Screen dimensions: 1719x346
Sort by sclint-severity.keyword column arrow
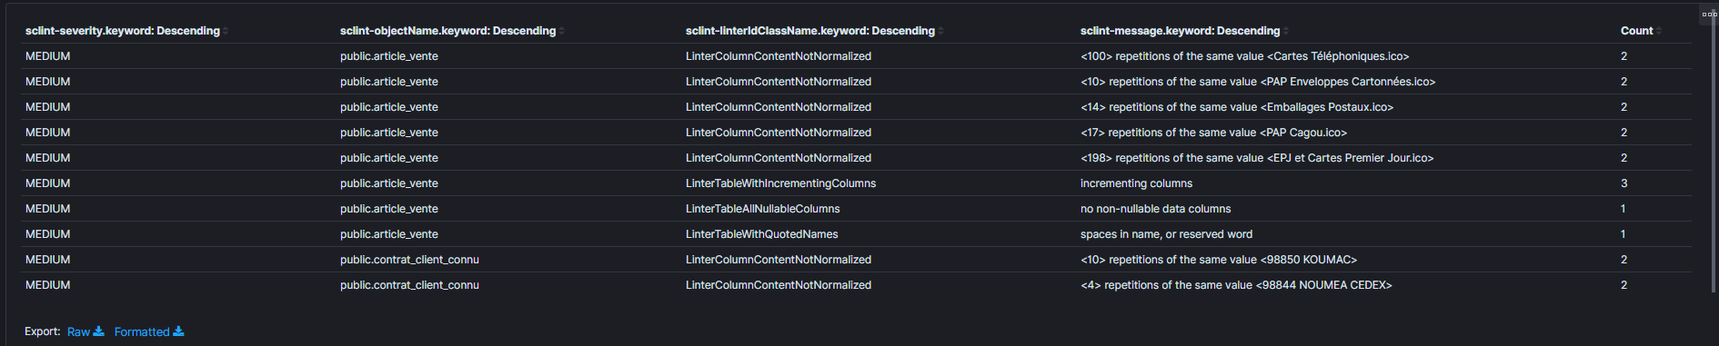pyautogui.click(x=225, y=31)
